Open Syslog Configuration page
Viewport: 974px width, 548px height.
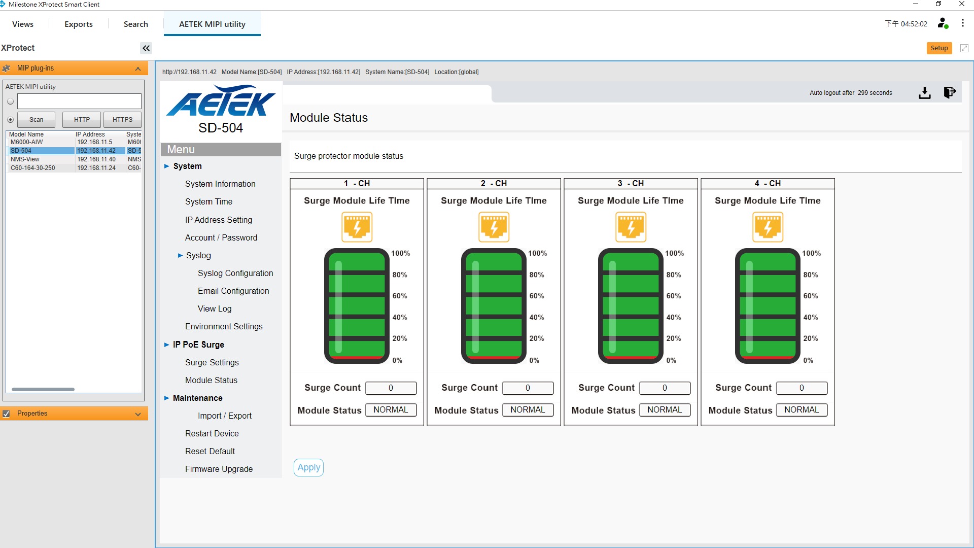[235, 273]
